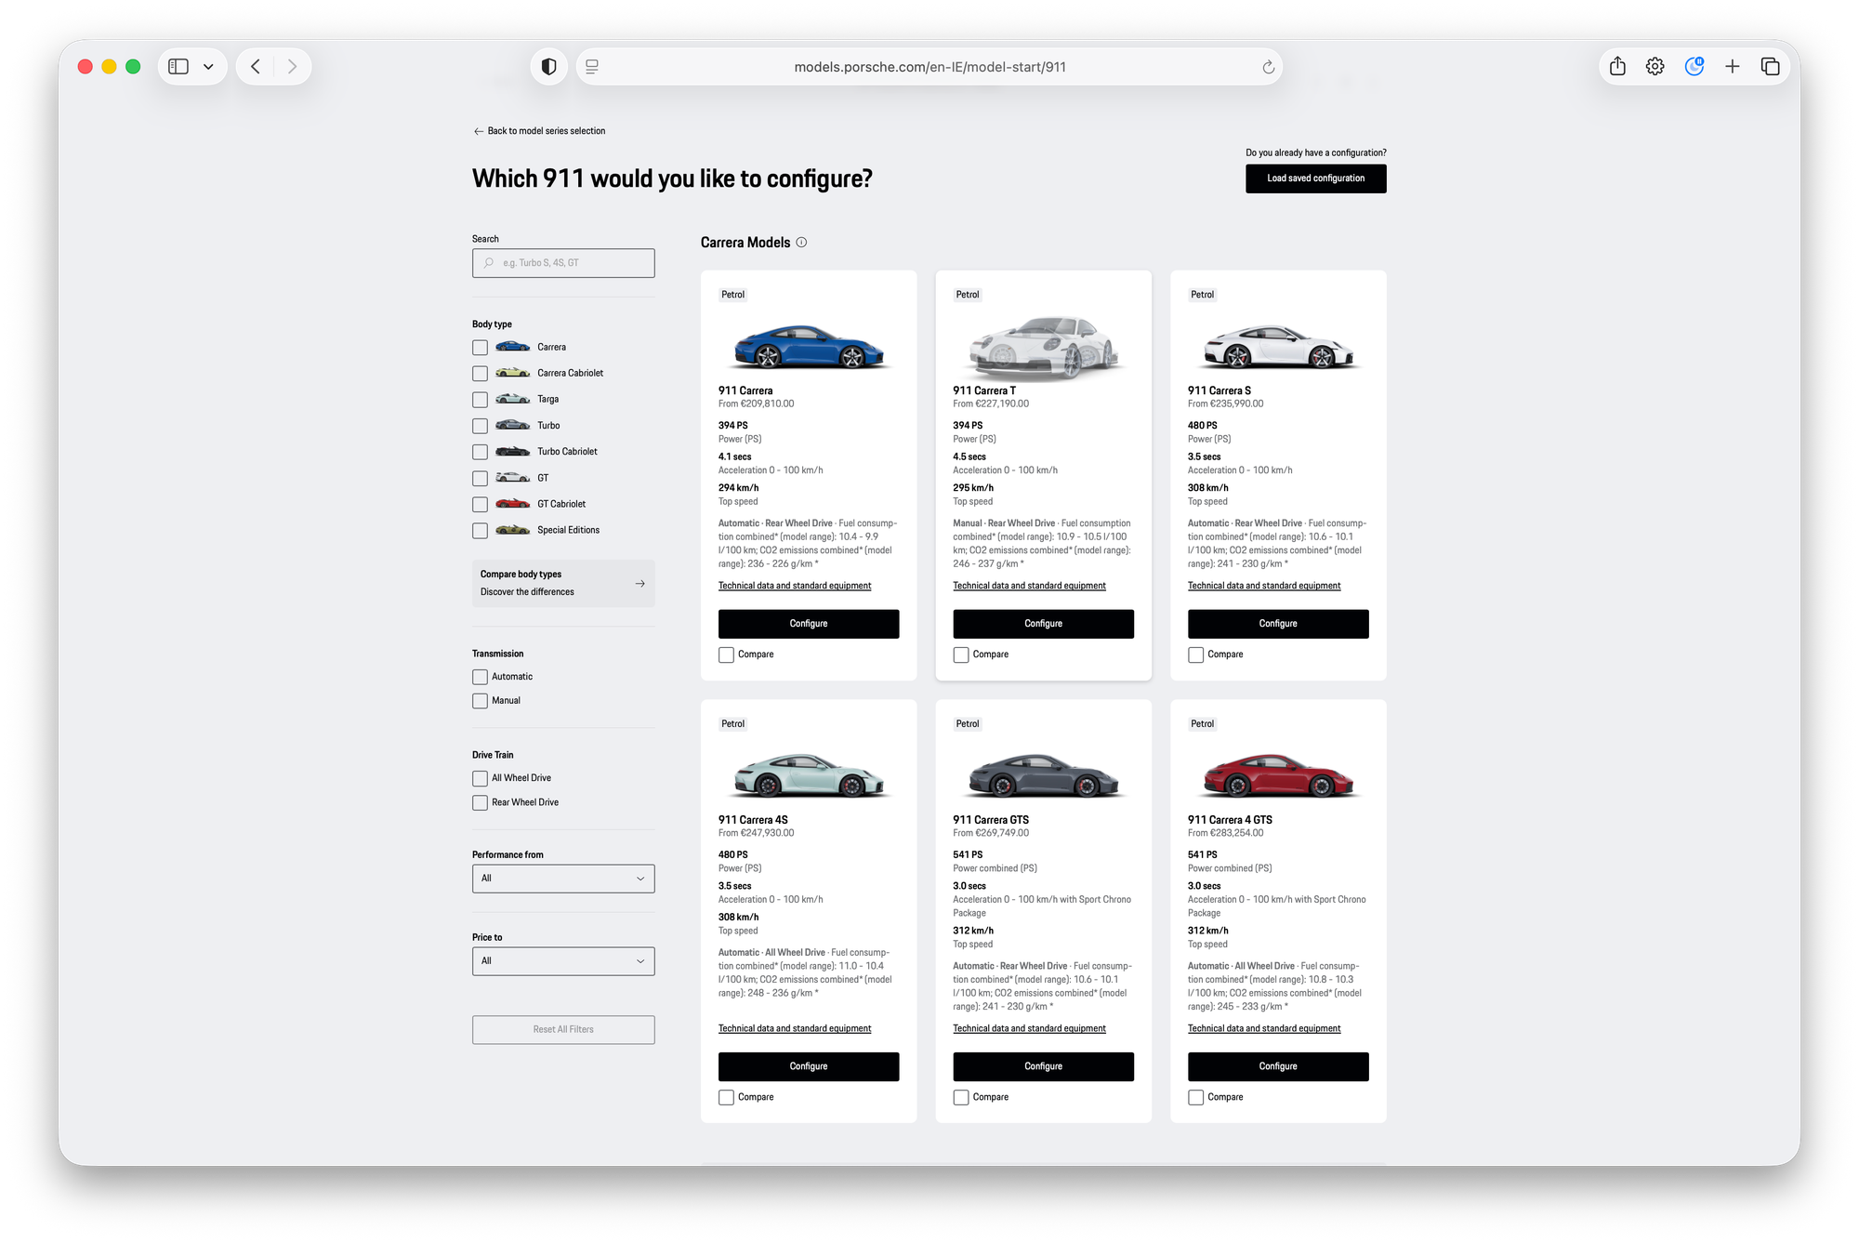1859x1243 pixels.
Task: Click the GT Cabriolet red car icon
Action: 512,504
